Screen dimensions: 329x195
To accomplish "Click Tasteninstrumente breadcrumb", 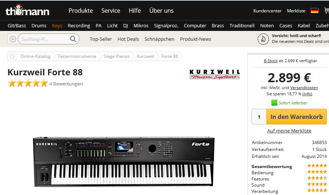I will 77,56.
